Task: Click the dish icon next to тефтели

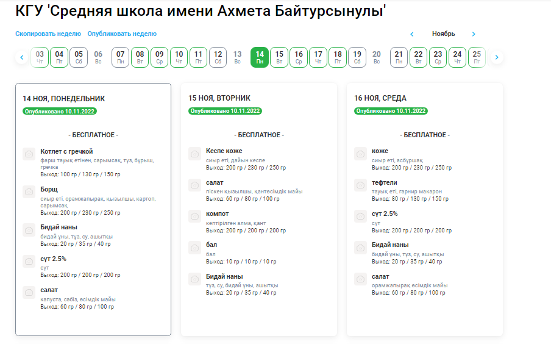Action: tap(360, 185)
